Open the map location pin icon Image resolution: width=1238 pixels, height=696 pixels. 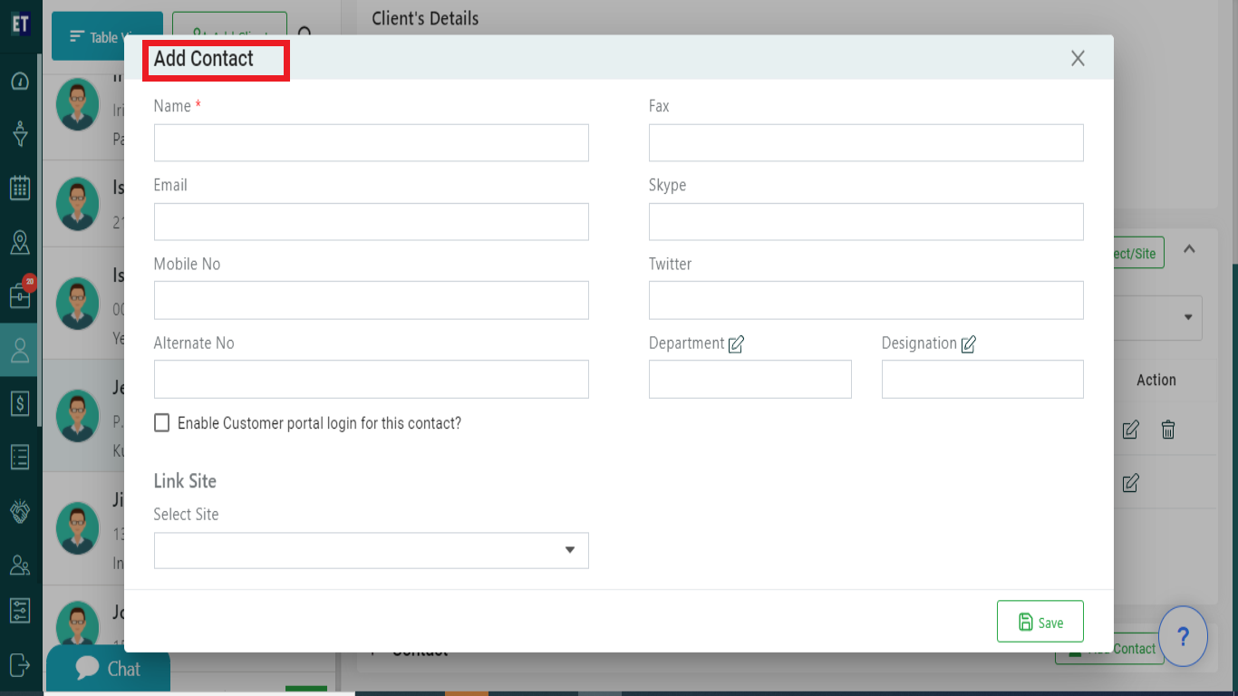(x=20, y=242)
